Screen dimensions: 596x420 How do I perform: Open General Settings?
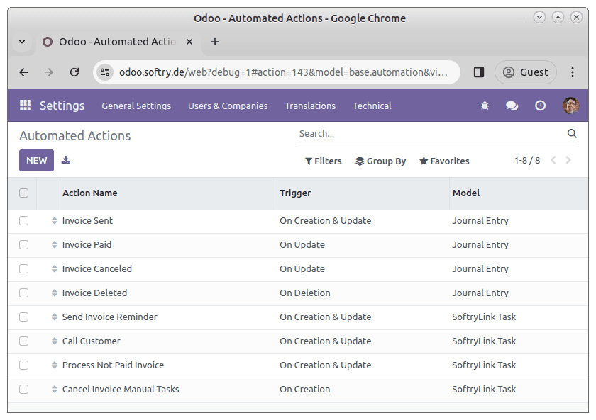[136, 106]
